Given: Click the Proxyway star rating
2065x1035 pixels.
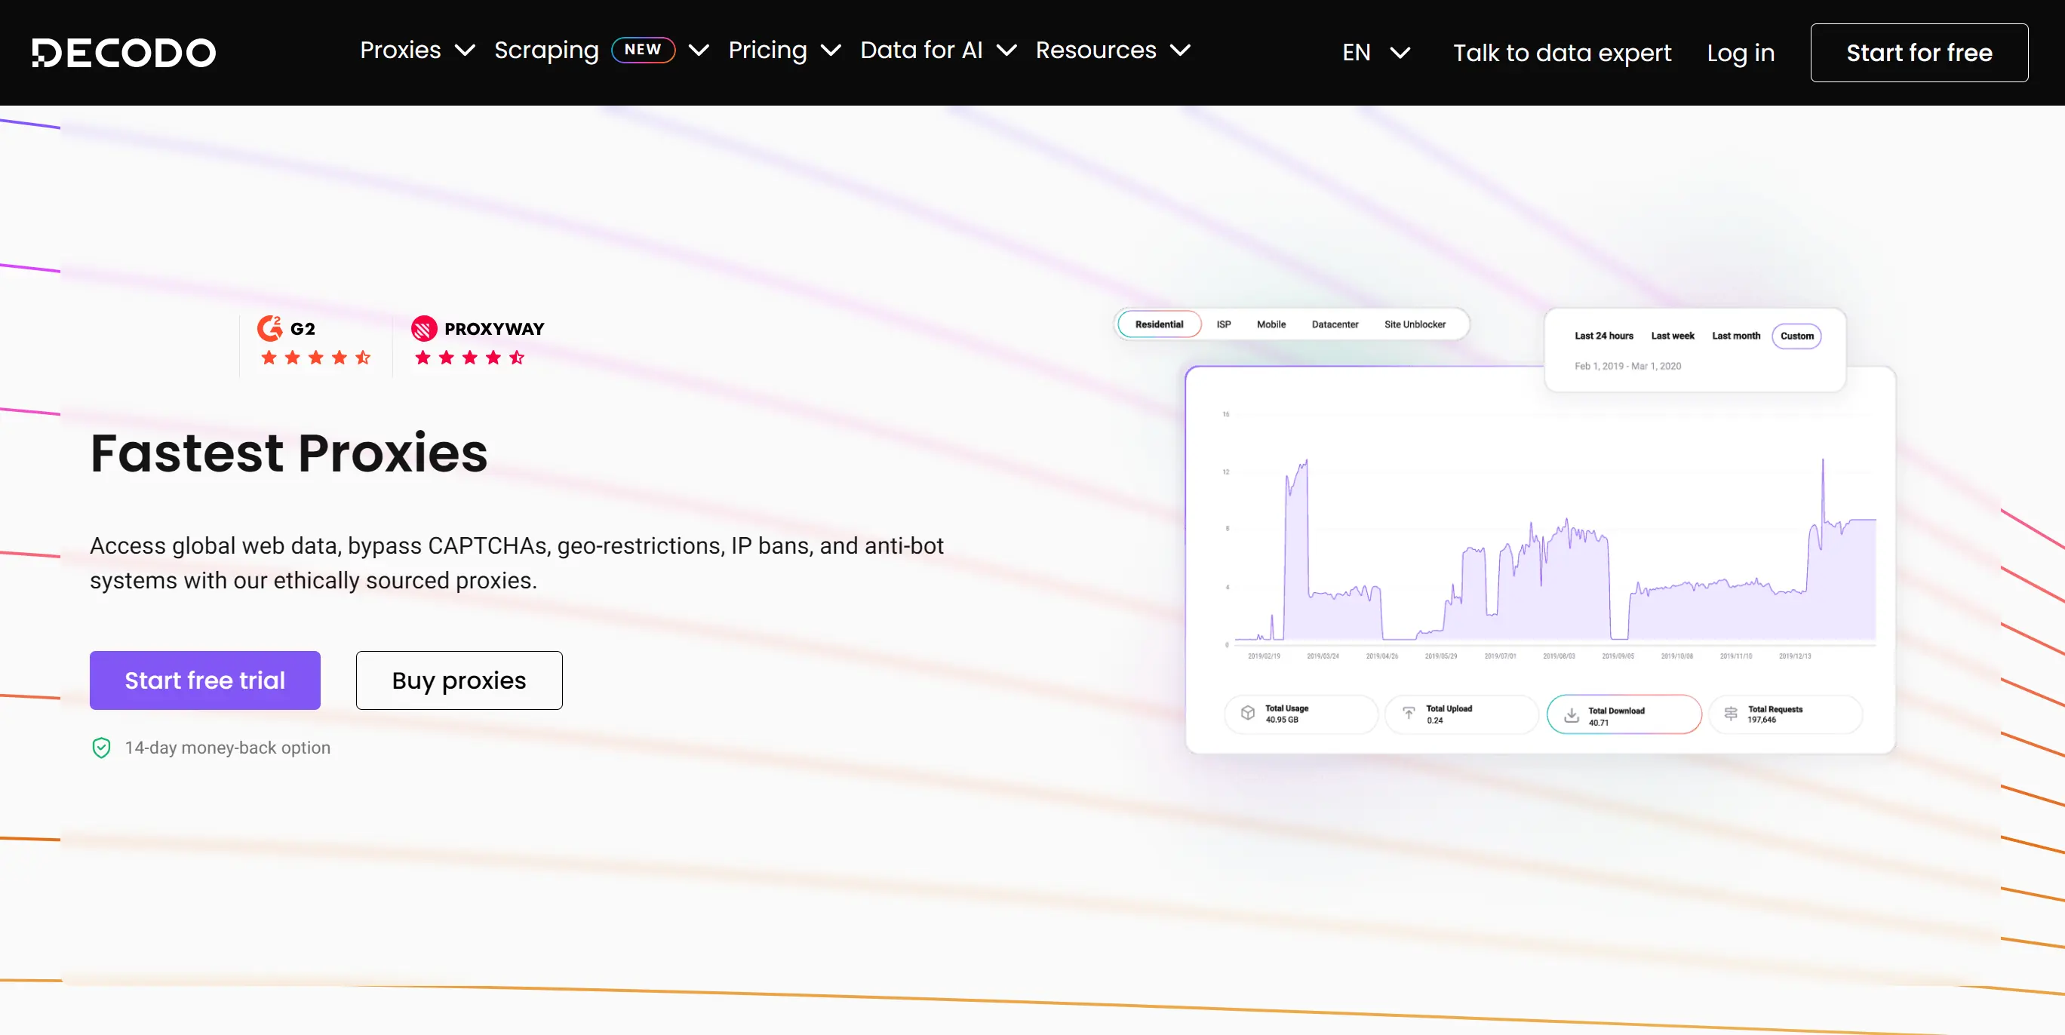Looking at the screenshot, I should point(470,358).
